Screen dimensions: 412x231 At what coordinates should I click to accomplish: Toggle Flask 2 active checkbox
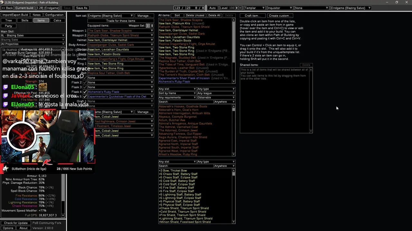pyautogui.click(x=85, y=82)
